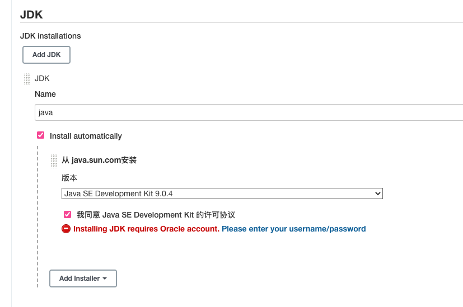463x307 pixels.
Task: Grab the drag handle beside JDK entry
Action: pos(27,79)
